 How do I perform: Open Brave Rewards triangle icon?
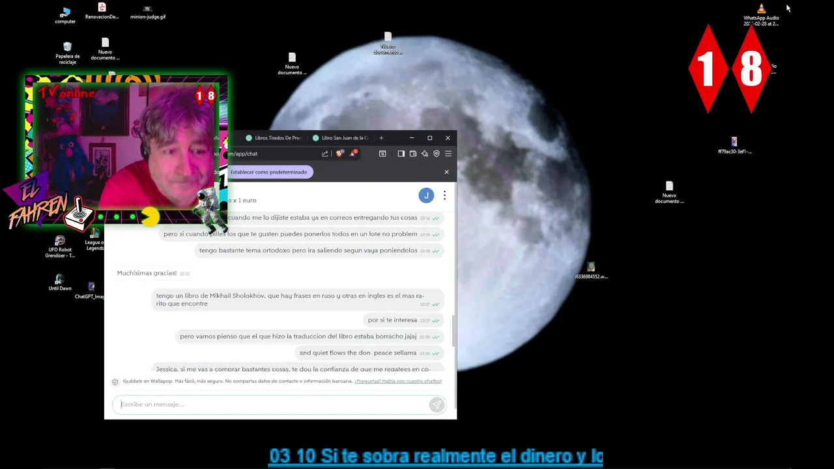coord(353,153)
